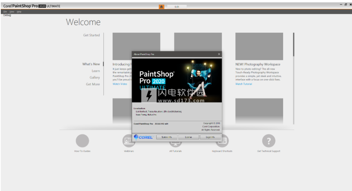Select What's New in the sidebar
Screen dimensions: 352x191
[x=91, y=64]
